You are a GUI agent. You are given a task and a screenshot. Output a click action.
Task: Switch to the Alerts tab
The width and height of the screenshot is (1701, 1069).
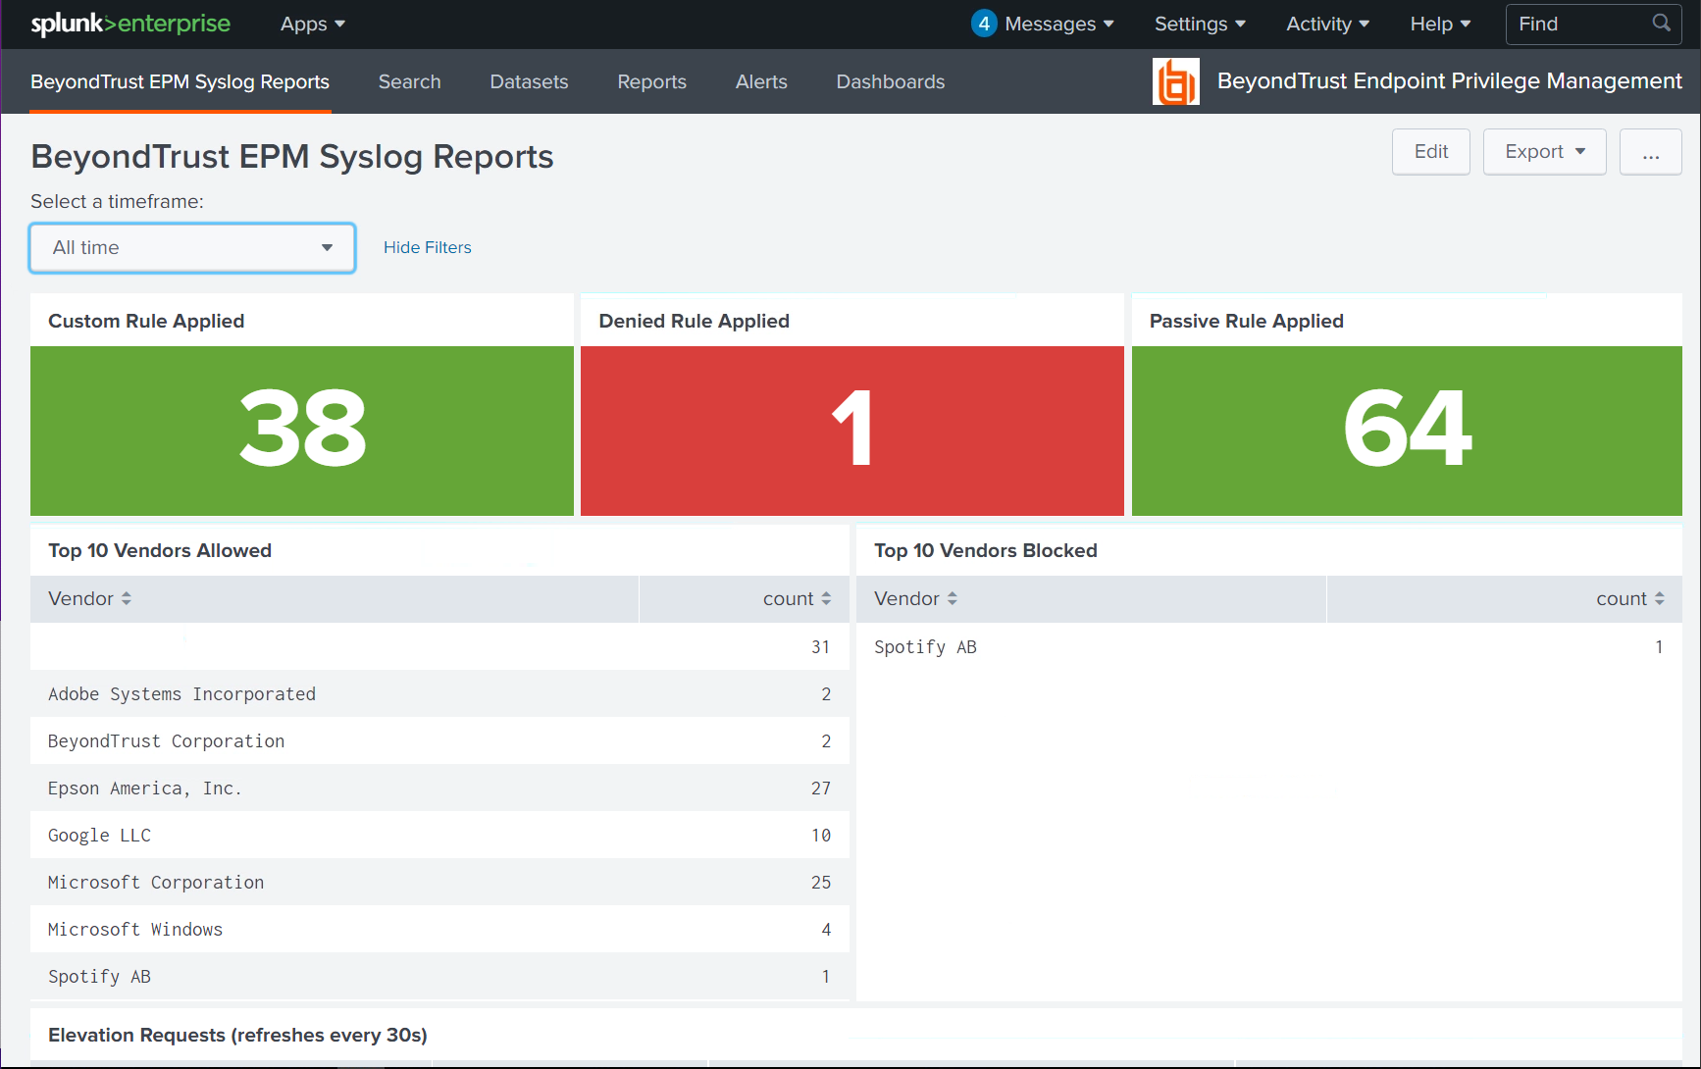(761, 81)
